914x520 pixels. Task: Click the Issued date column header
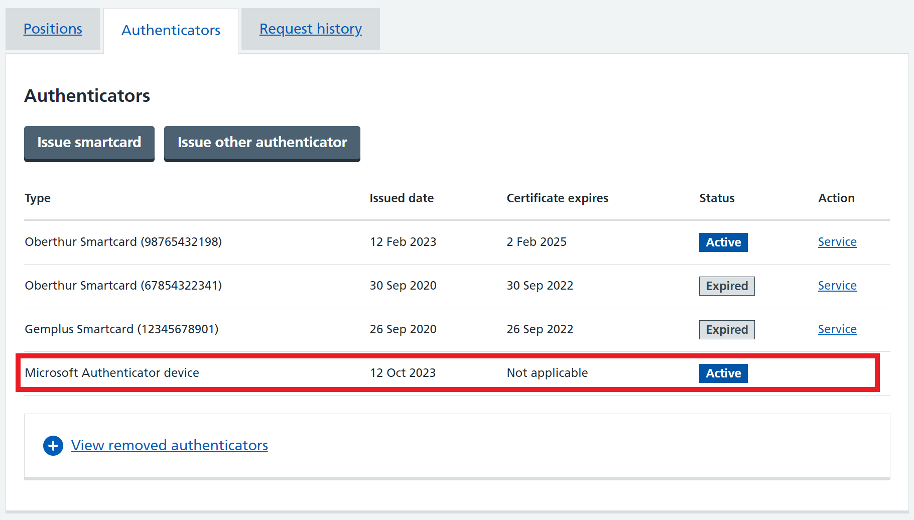(x=402, y=198)
